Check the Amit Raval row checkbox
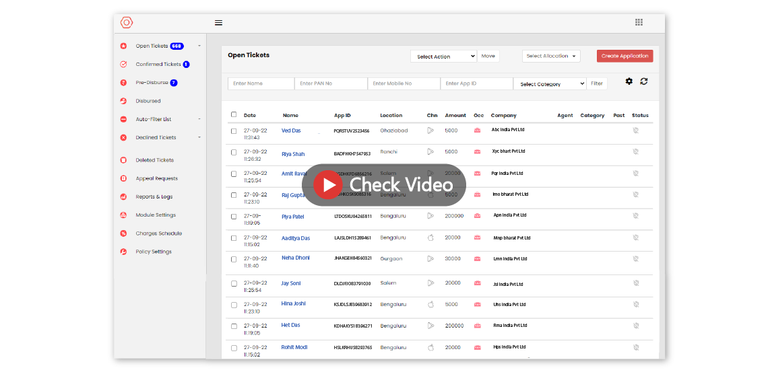768x370 pixels. point(234,174)
